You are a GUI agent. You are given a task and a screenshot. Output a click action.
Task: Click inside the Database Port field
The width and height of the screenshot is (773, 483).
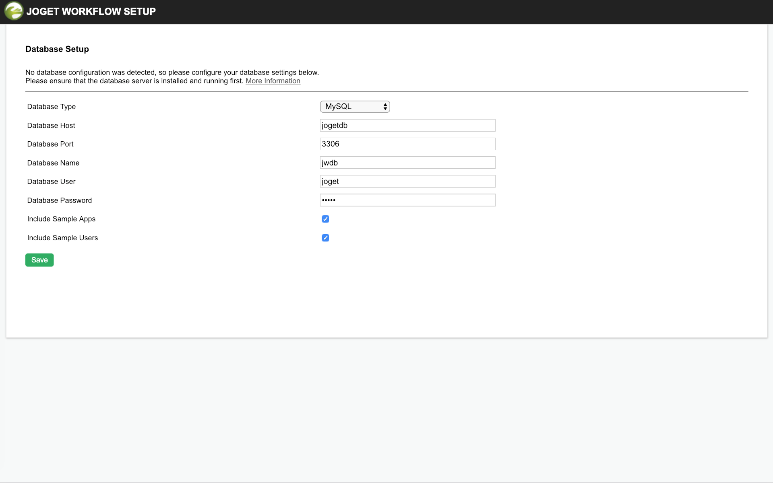[407, 144]
